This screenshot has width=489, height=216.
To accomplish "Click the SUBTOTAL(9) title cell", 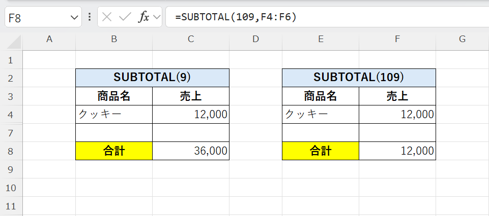I will coord(152,78).
